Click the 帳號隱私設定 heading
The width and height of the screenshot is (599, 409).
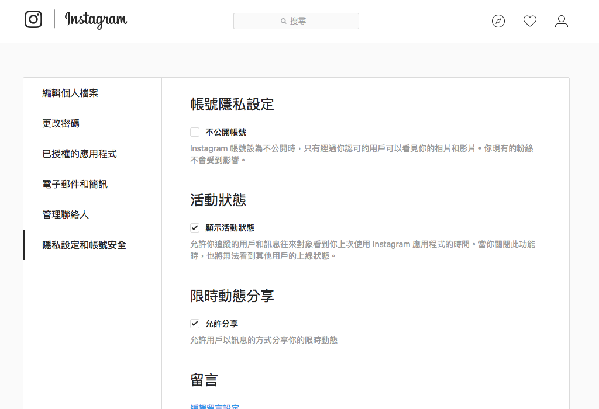coord(232,104)
